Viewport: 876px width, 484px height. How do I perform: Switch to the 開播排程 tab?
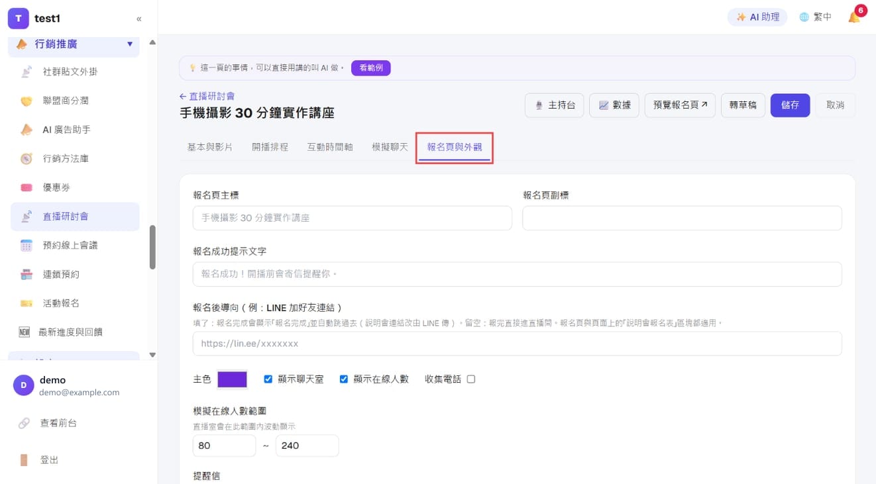pyautogui.click(x=270, y=147)
